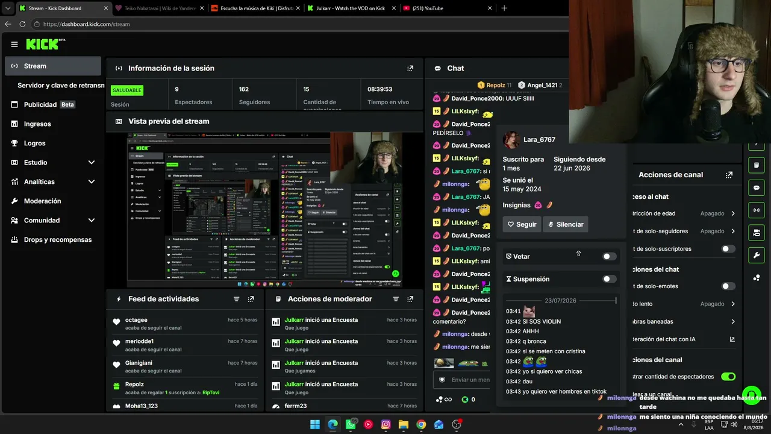Image resolution: width=771 pixels, height=434 pixels.
Task: Open the restricción de edad setting chevron
Action: (733, 213)
